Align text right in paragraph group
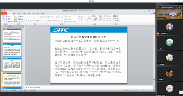This screenshot has height=96, width=183. (54, 21)
